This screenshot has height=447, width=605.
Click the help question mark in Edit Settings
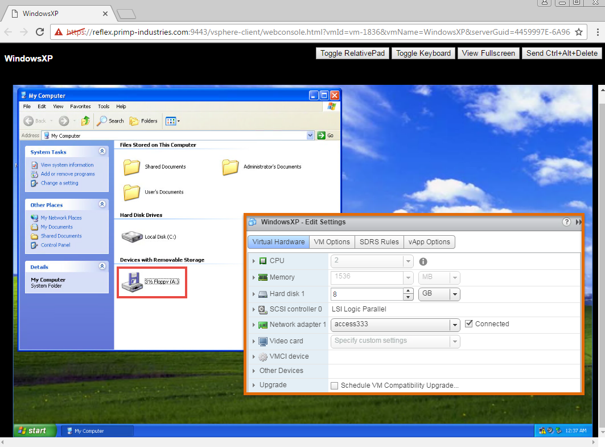(x=566, y=222)
